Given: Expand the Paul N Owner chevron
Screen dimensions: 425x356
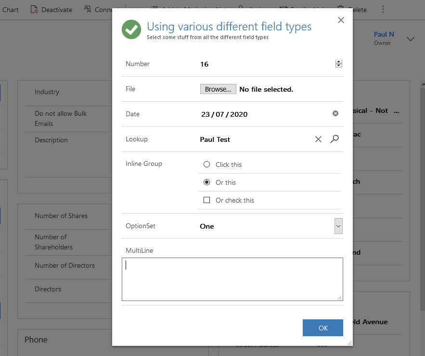Looking at the screenshot, I should pyautogui.click(x=410, y=39).
